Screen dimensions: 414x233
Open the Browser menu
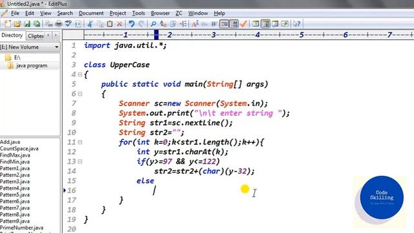point(160,13)
